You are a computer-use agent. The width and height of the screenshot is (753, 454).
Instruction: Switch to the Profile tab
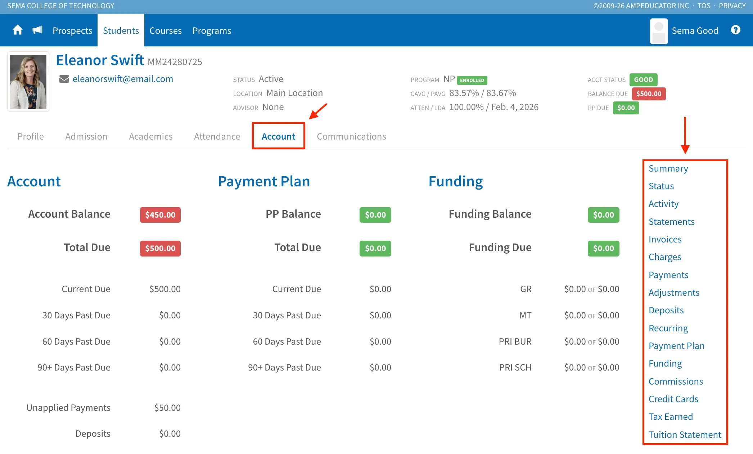[31, 136]
